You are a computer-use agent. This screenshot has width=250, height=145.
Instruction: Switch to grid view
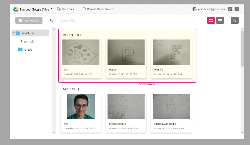click(211, 20)
